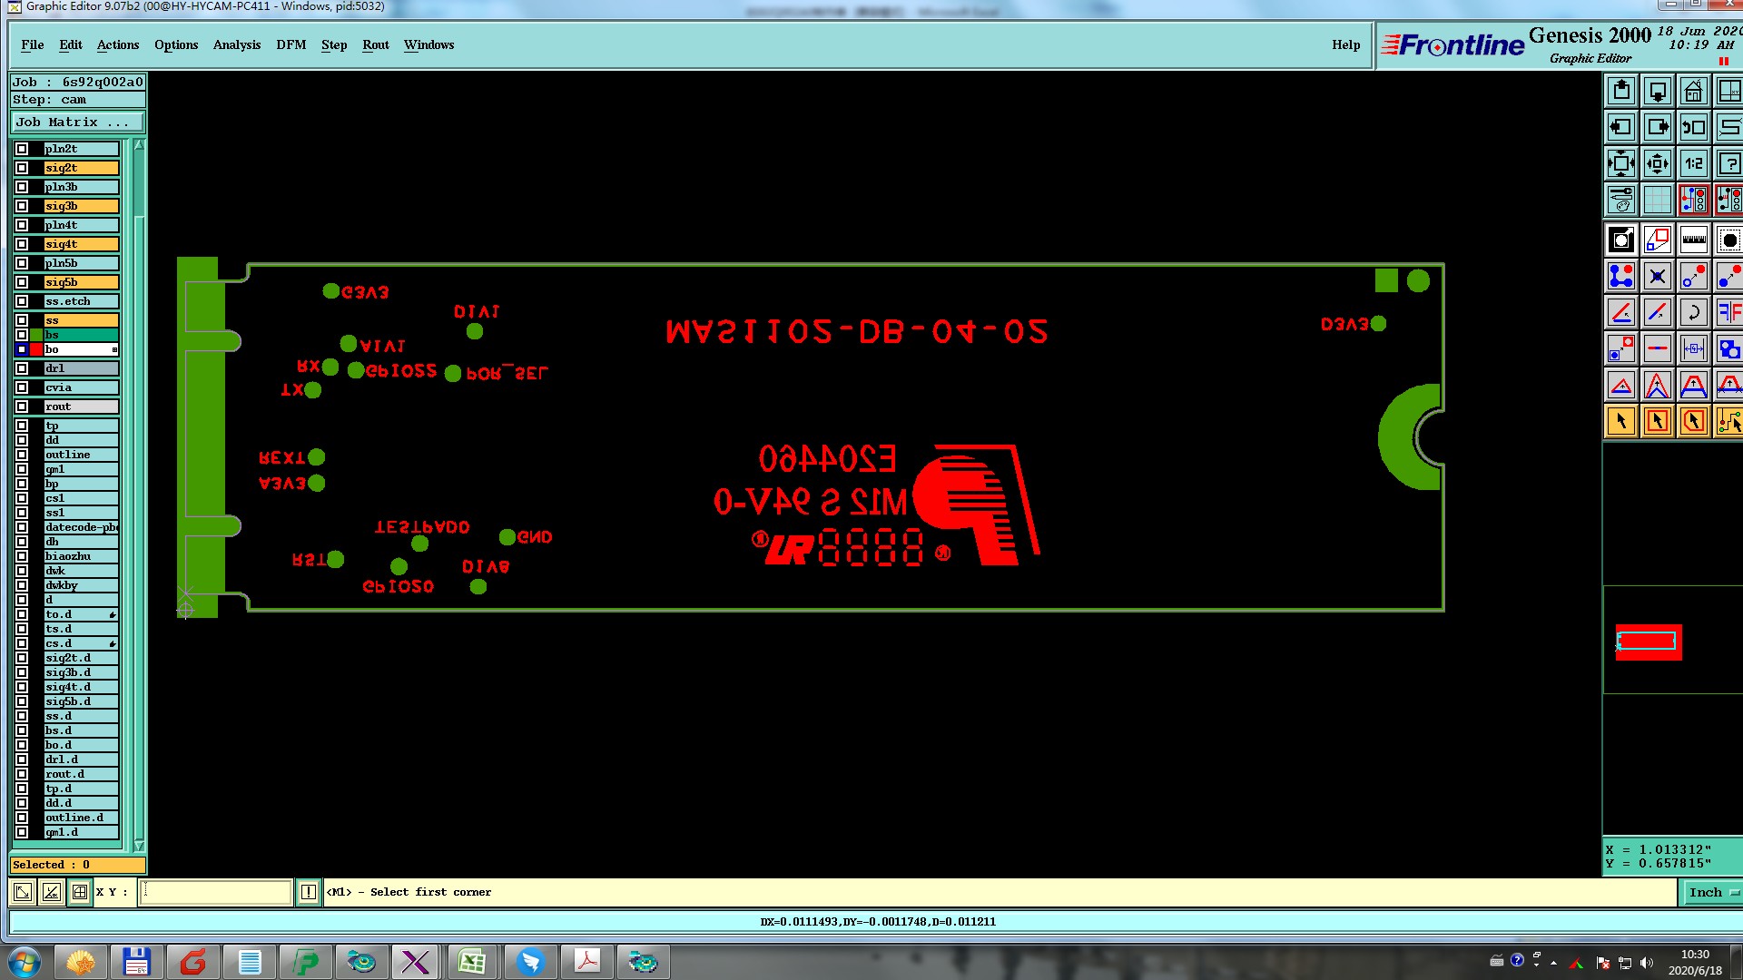Open the Job Matrix panel
The height and width of the screenshot is (980, 1743).
click(x=76, y=122)
